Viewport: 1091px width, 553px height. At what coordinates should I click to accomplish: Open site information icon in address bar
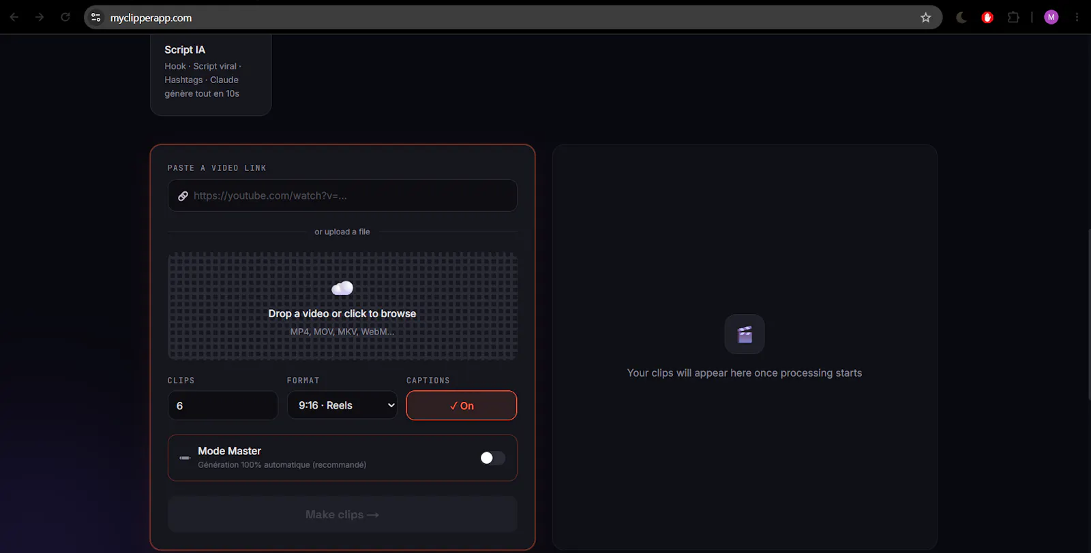[96, 18]
